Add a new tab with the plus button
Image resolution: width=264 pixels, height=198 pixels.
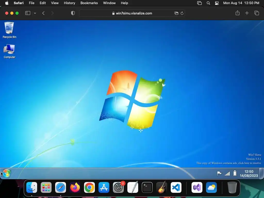click(x=247, y=13)
